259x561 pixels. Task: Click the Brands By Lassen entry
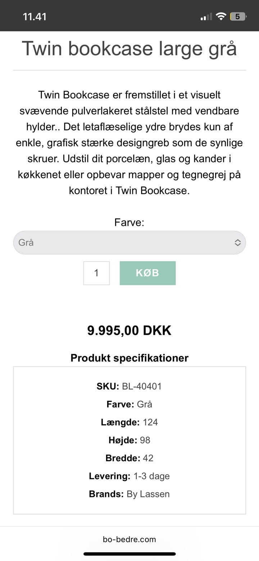(129, 494)
